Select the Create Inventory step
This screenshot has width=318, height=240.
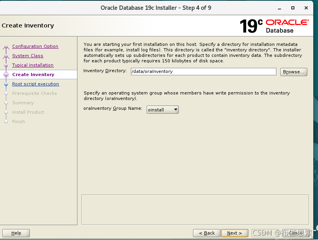coord(33,75)
